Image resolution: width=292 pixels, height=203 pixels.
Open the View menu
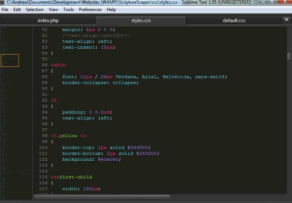coord(53,9)
